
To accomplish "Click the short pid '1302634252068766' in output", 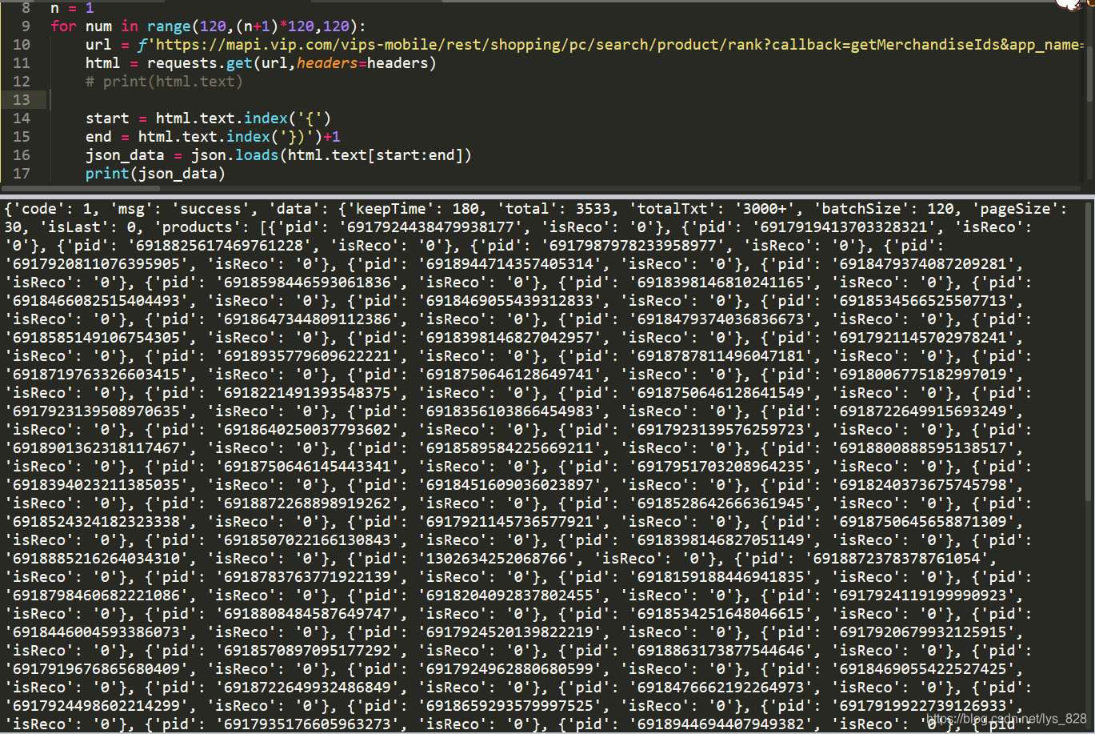I will click(x=499, y=559).
